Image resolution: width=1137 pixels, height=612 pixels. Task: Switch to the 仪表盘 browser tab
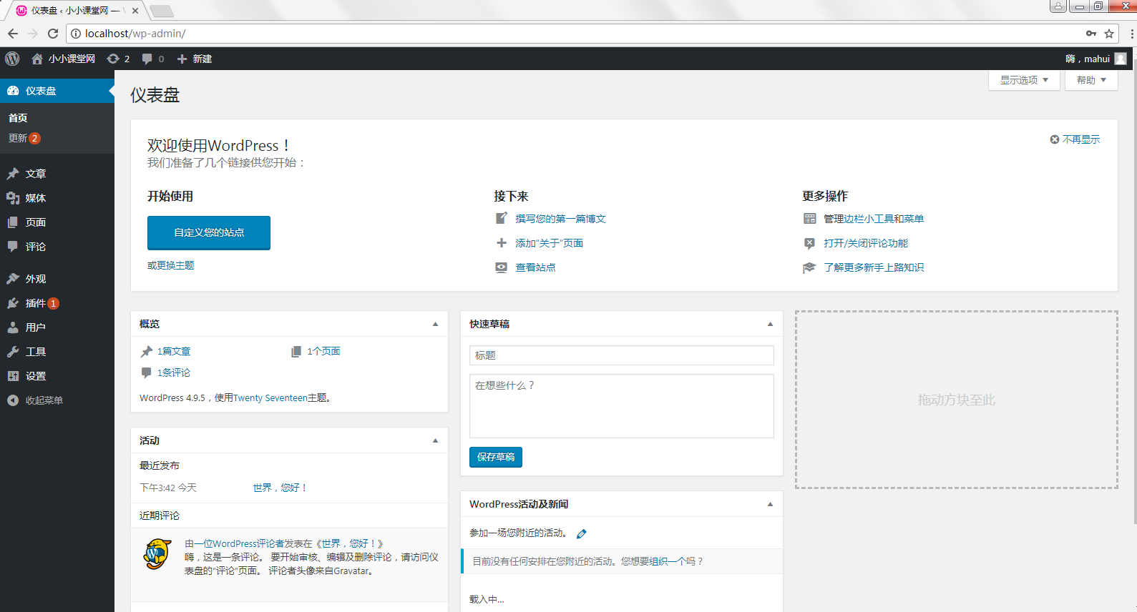tap(75, 11)
